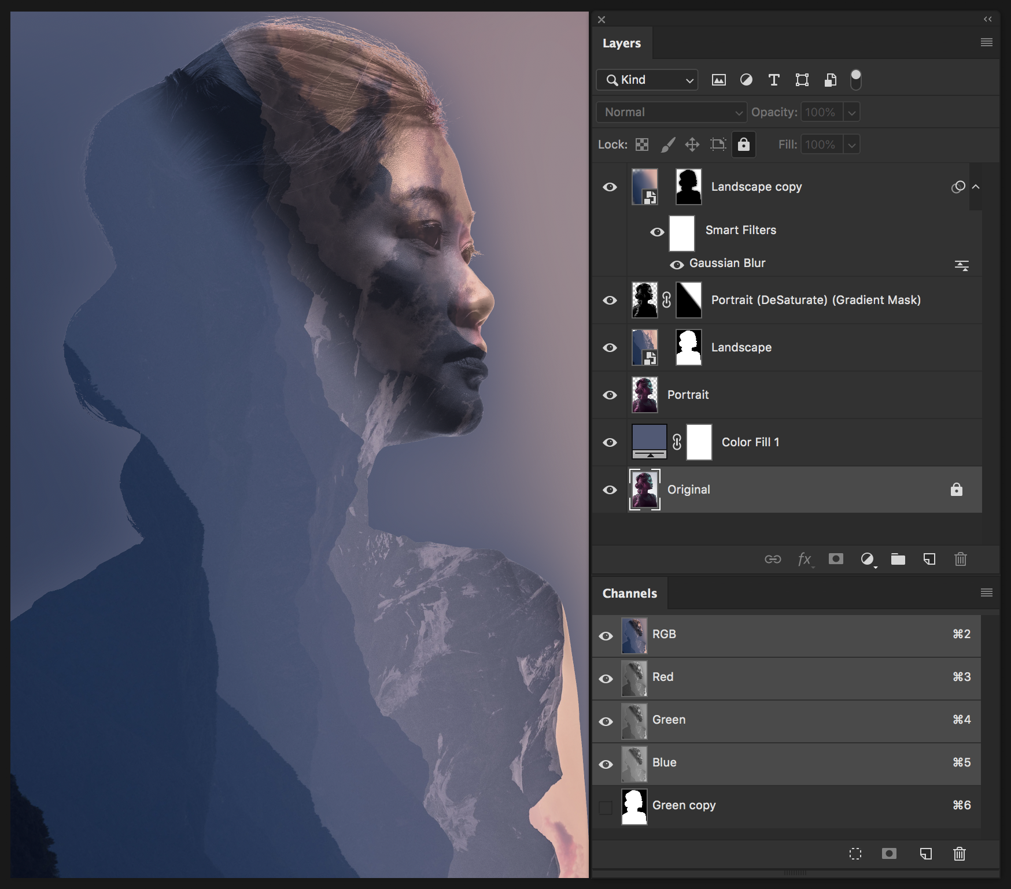1011x889 pixels.
Task: Show the Green copy channel
Action: point(606,807)
